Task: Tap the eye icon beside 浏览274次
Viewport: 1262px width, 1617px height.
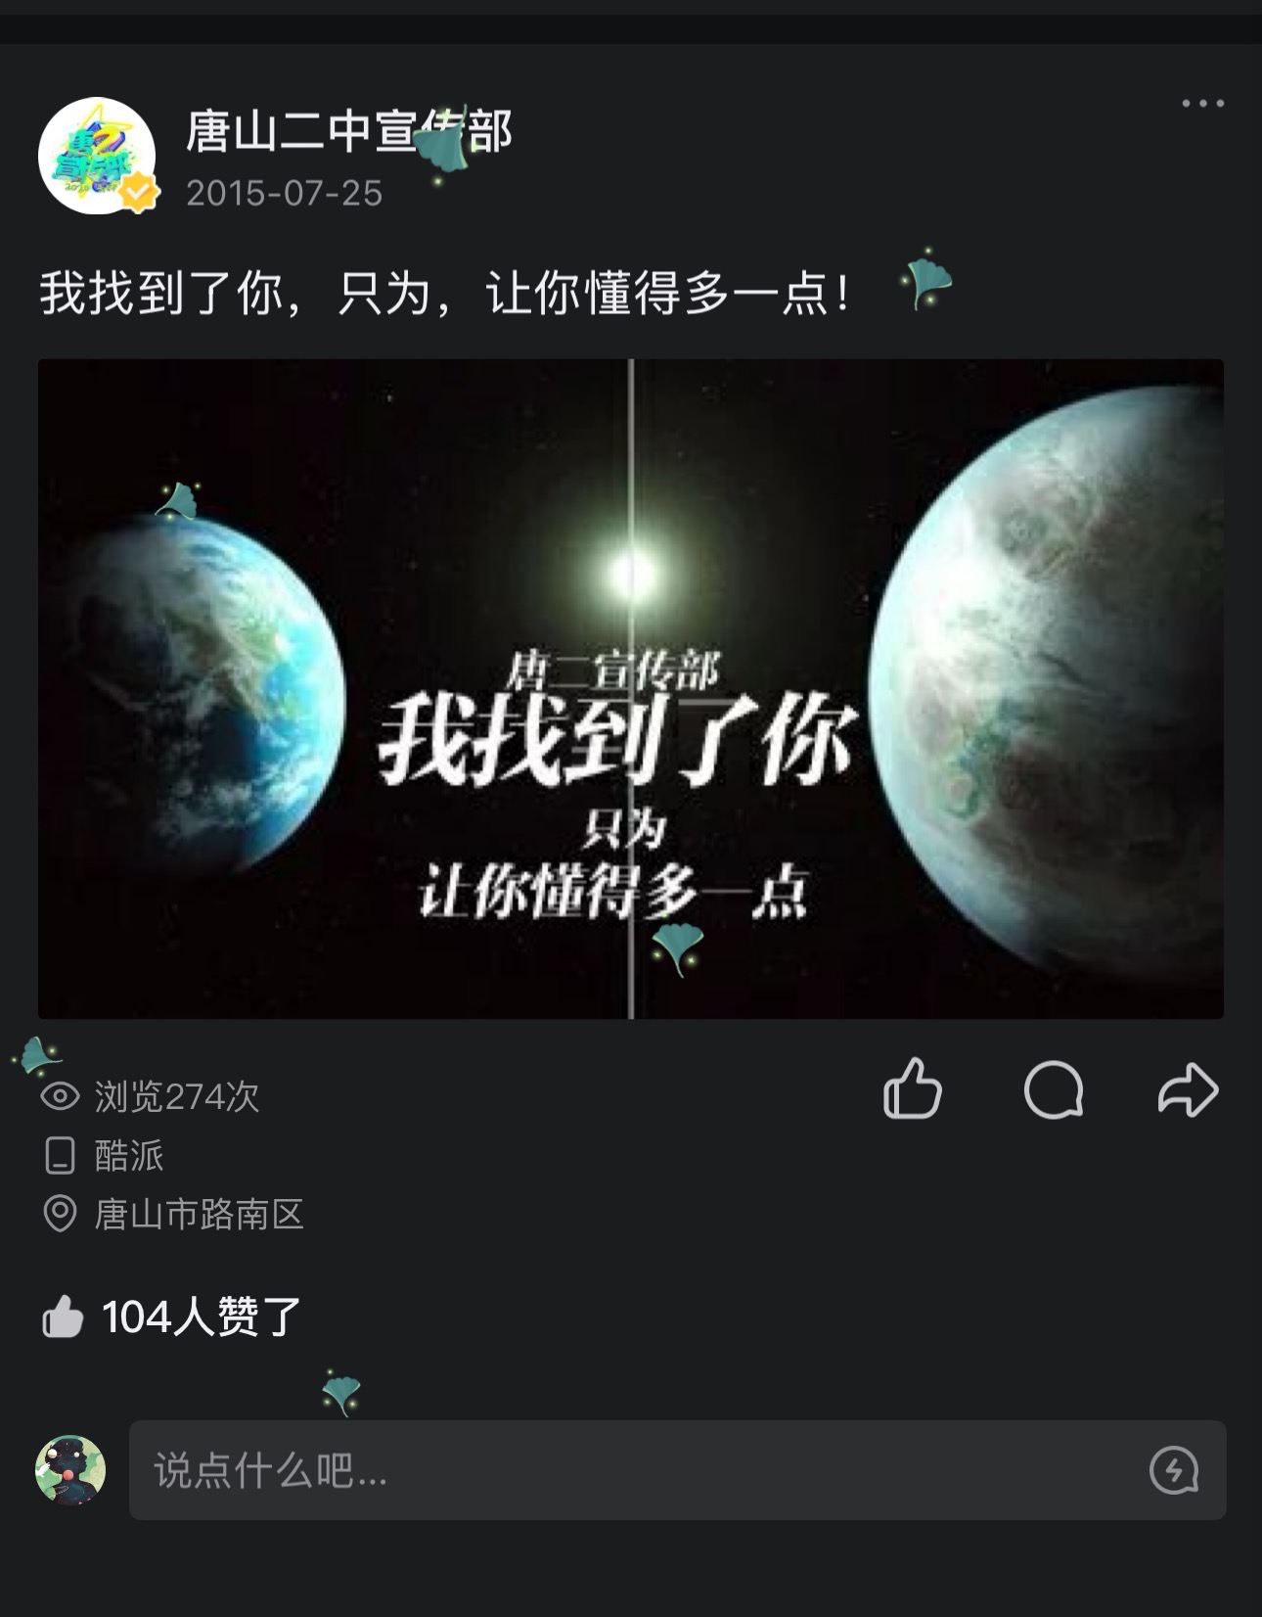Action: coord(60,1096)
